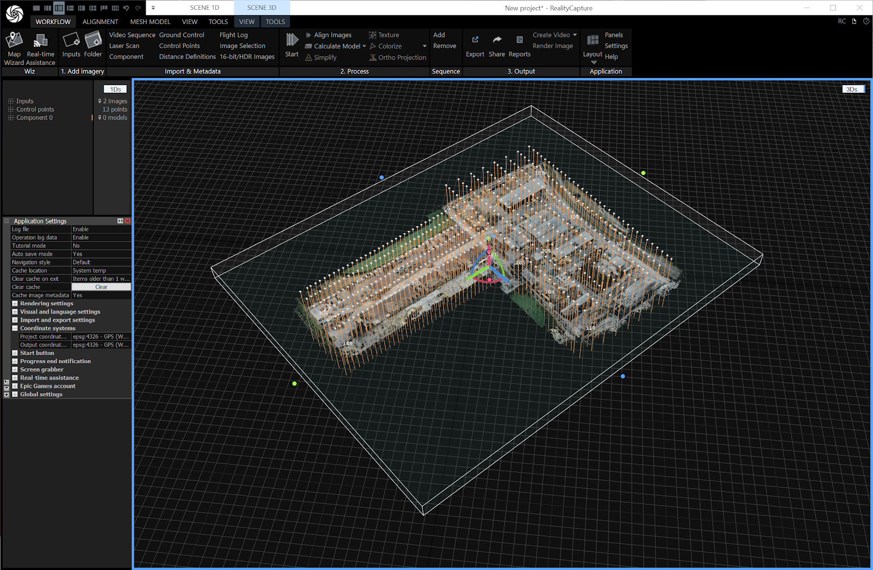Add images with the Inputs icon
The height and width of the screenshot is (570, 873).
click(x=71, y=45)
